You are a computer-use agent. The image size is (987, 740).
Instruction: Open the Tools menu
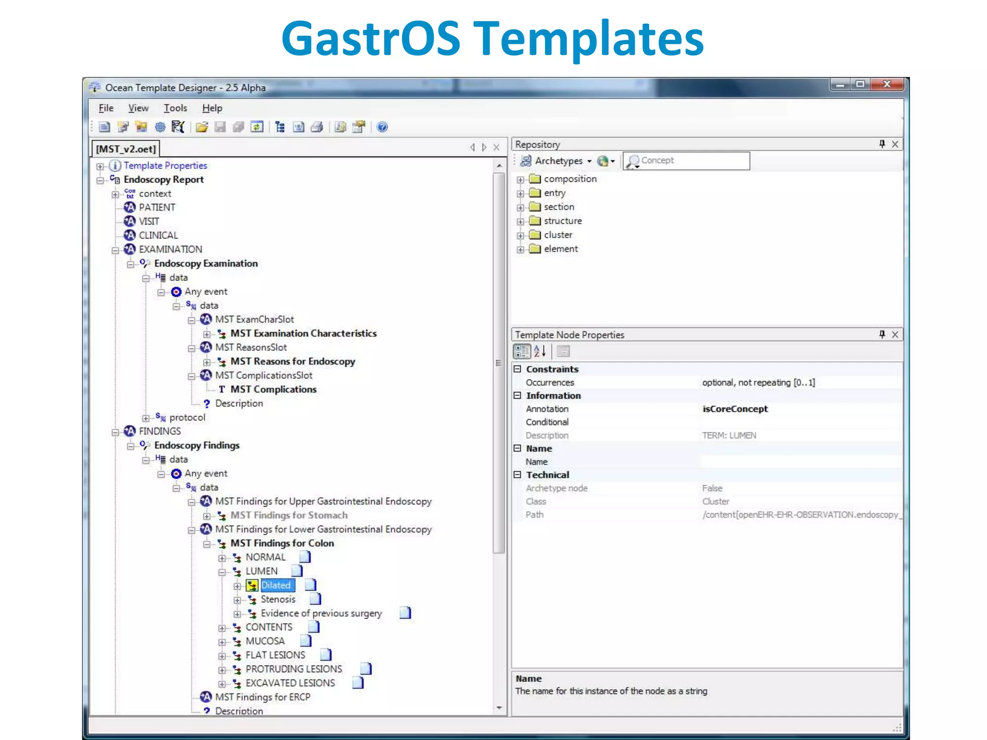175,108
